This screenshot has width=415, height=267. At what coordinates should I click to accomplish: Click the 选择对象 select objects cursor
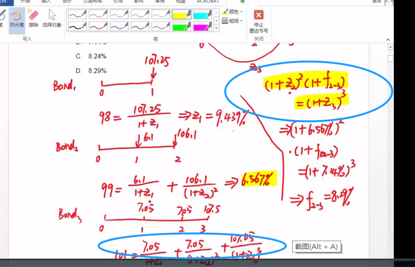(x=52, y=19)
